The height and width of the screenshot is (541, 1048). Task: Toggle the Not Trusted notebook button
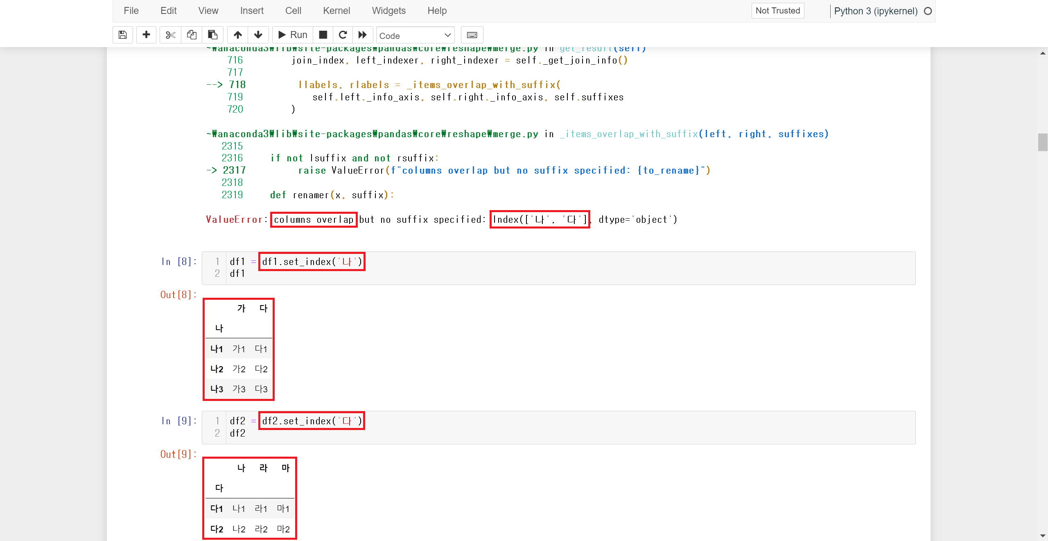point(777,11)
